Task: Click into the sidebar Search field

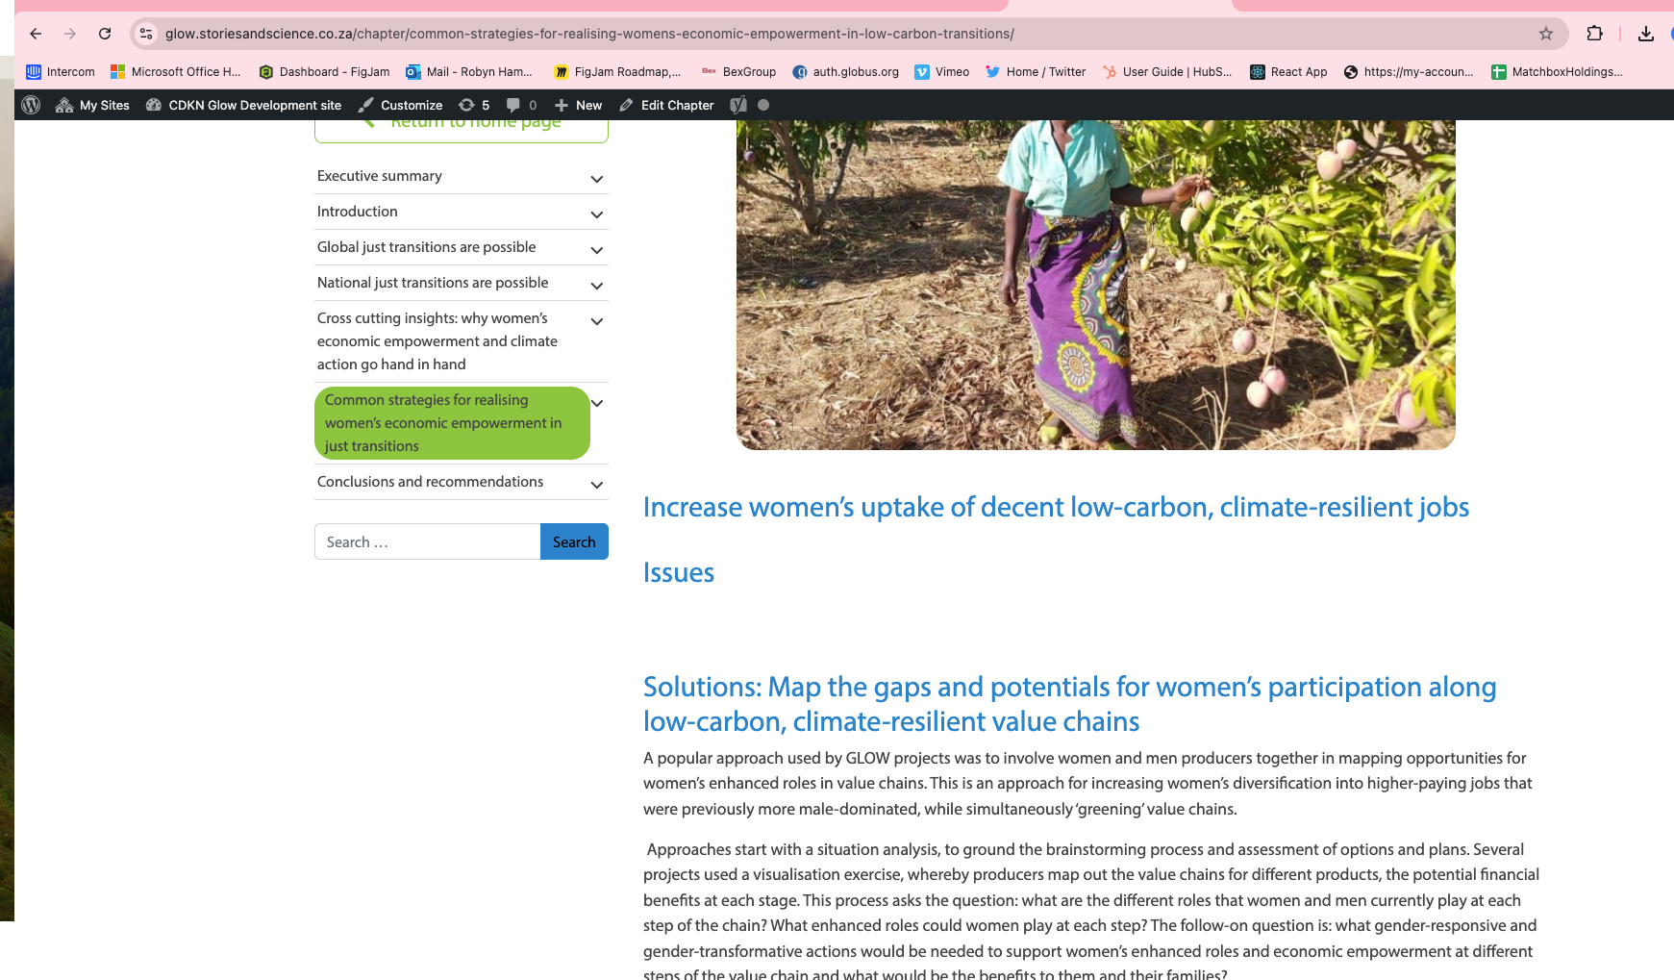Action: (x=427, y=541)
